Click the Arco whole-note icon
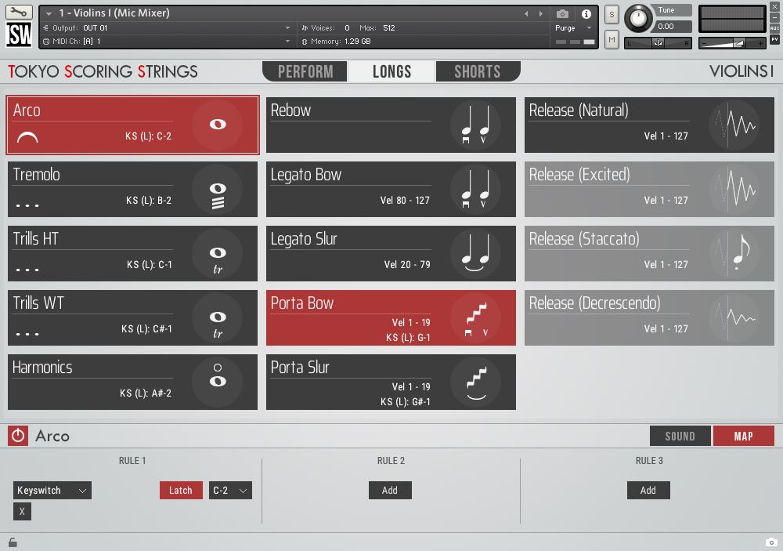The image size is (783, 551). [x=218, y=124]
